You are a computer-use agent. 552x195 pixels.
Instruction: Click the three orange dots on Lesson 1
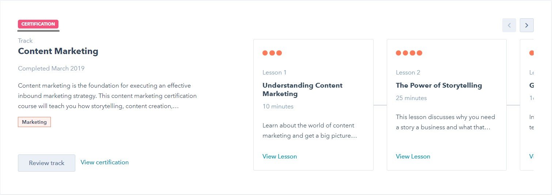(272, 53)
